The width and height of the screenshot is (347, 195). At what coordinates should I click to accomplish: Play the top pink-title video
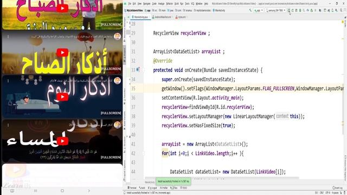62,9
